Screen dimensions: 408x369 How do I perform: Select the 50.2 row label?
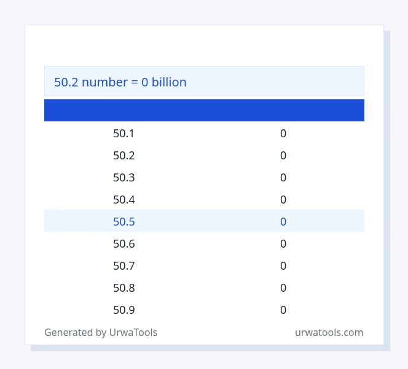point(124,156)
